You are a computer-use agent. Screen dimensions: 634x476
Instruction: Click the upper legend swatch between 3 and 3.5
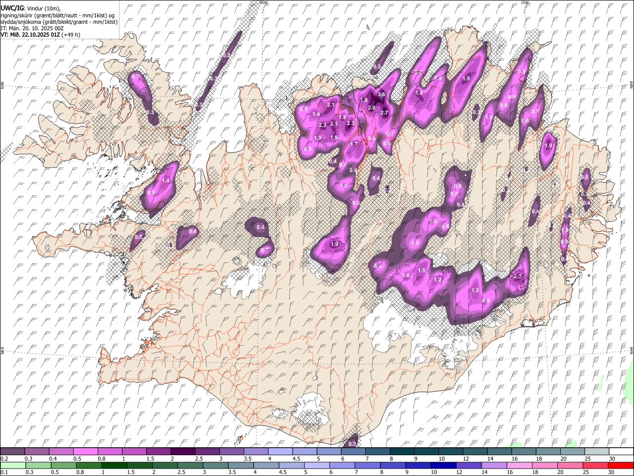[x=231, y=451]
